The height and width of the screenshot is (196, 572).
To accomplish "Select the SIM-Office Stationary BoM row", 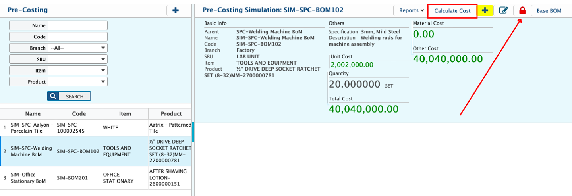I will coord(32,178).
